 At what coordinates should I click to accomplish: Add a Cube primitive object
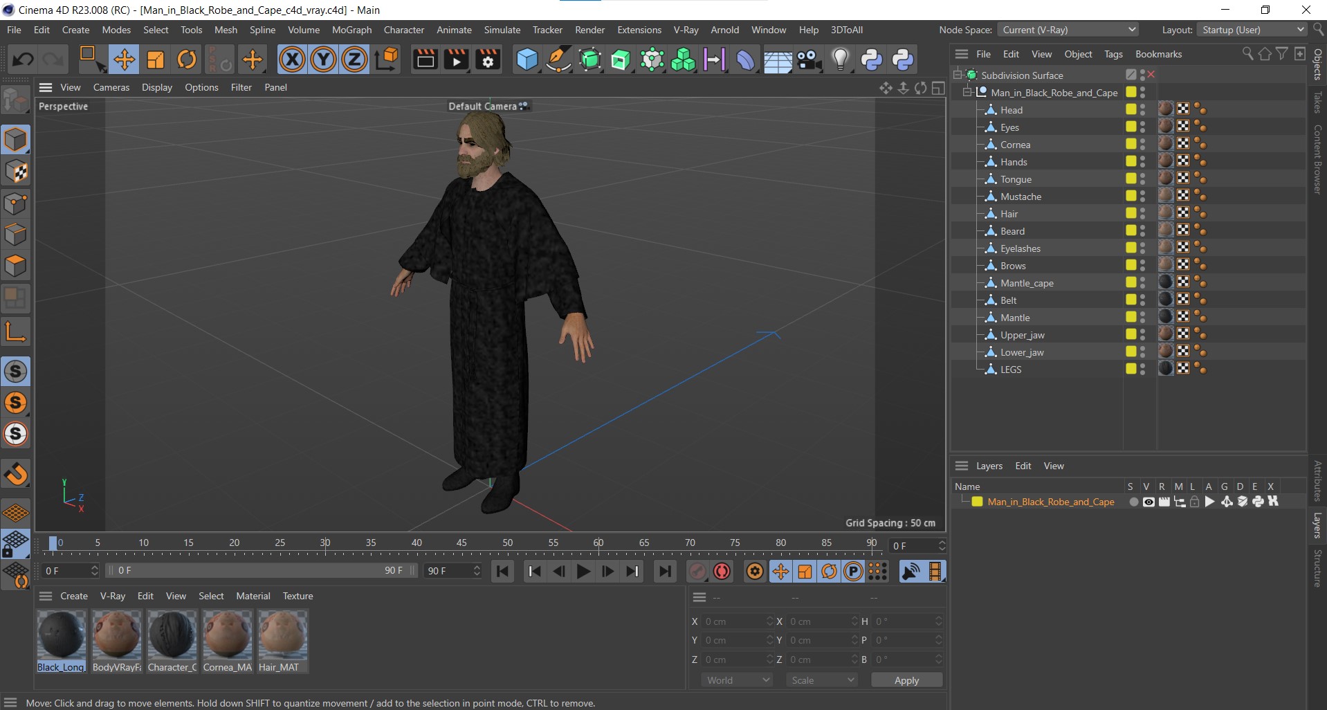point(527,60)
